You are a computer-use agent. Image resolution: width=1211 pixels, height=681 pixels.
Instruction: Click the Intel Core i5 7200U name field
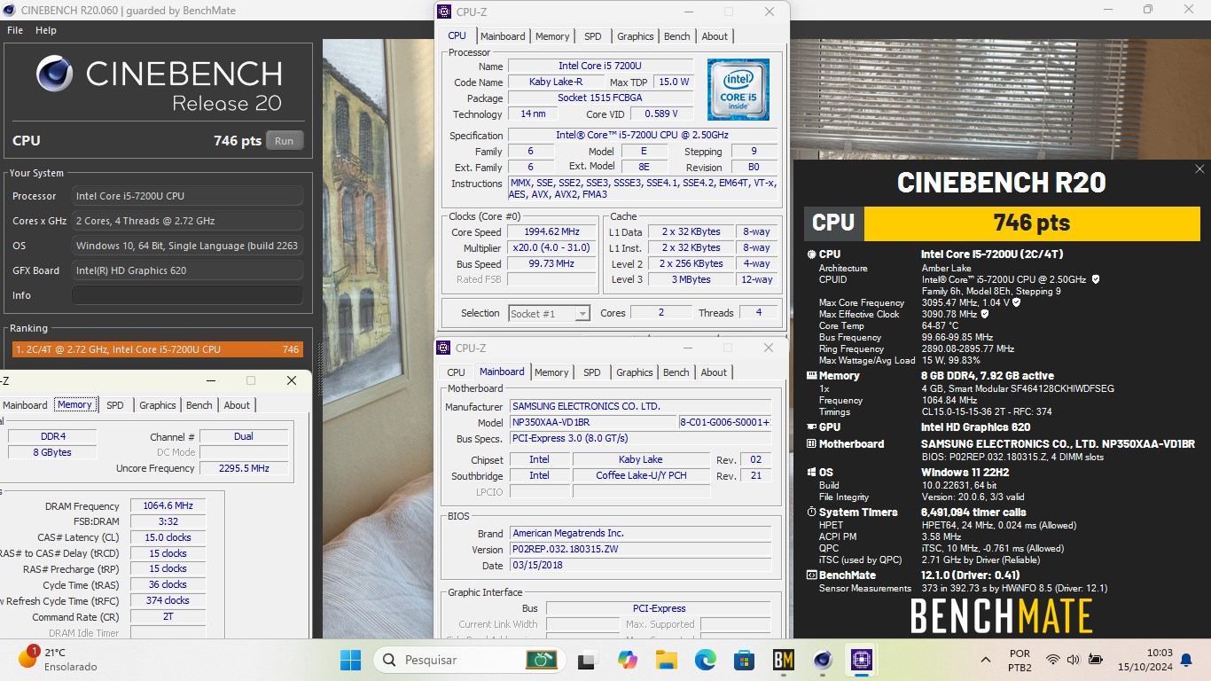[600, 67]
